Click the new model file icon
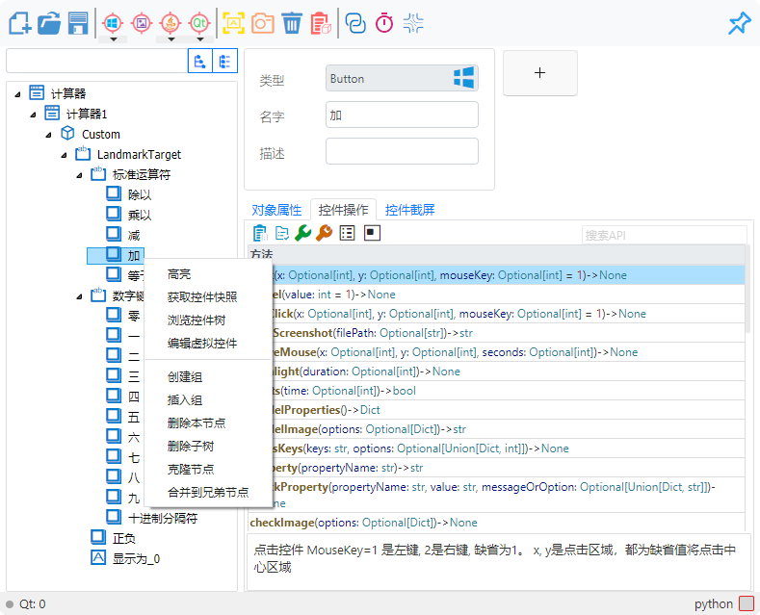Screen dimensions: 760x615 pos(19,23)
